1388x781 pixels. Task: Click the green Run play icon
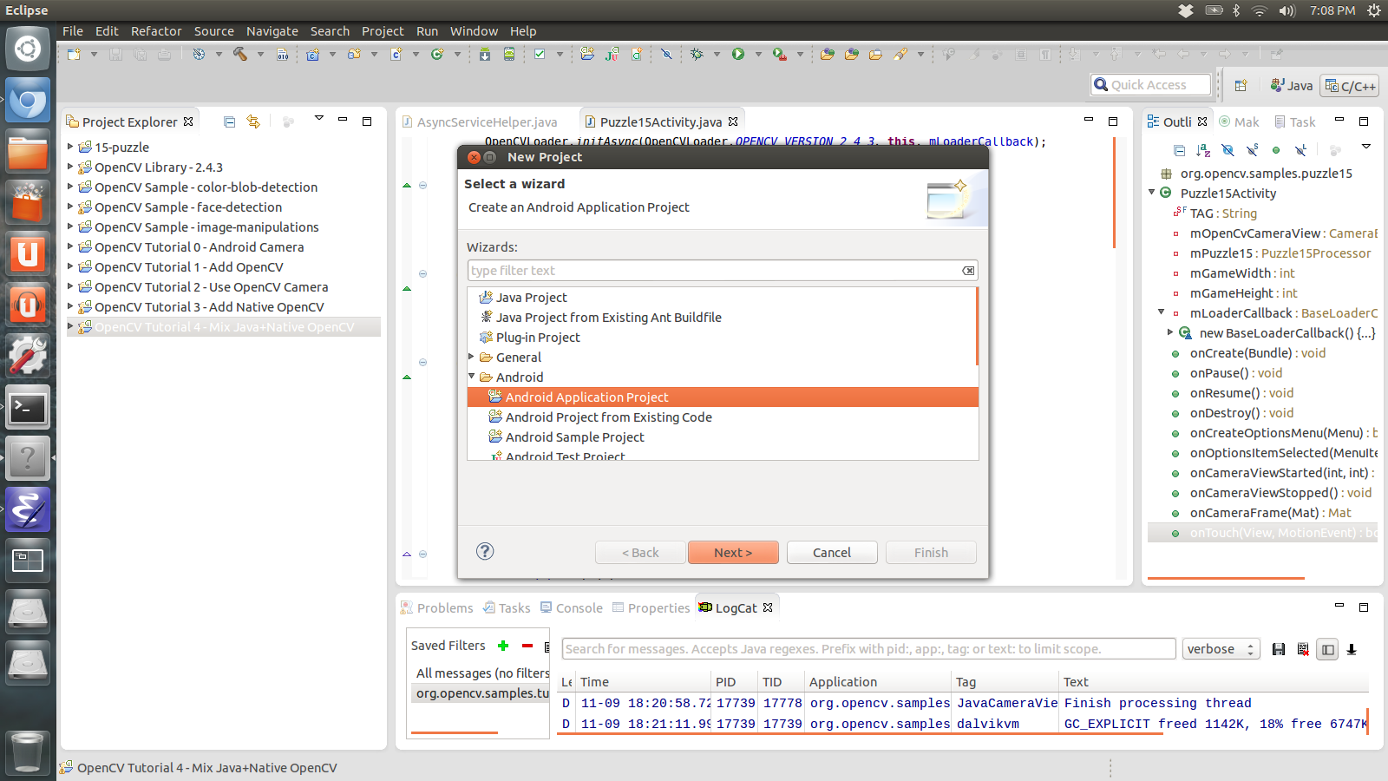tap(738, 55)
